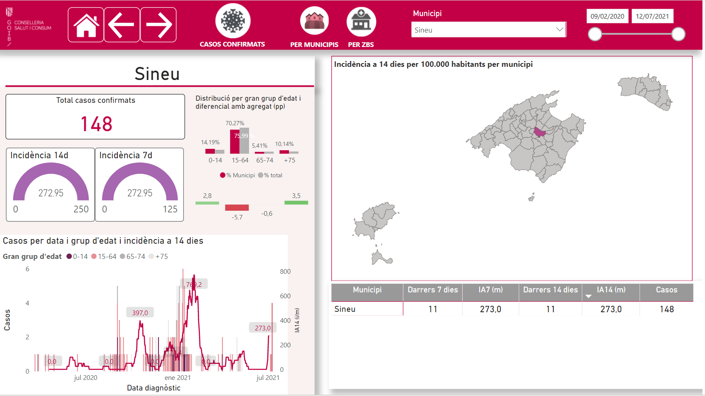Open the Municipi dropdown showing Sineu

click(483, 30)
